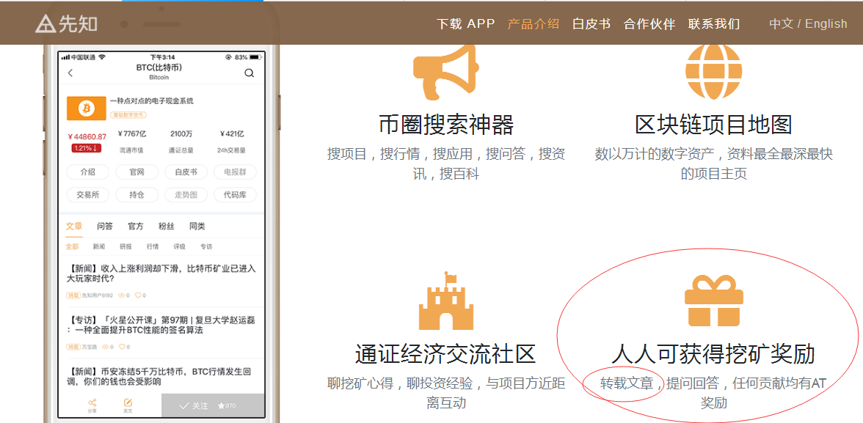
Task: Open article 收入上涨利润却下滑
Action: click(x=161, y=273)
